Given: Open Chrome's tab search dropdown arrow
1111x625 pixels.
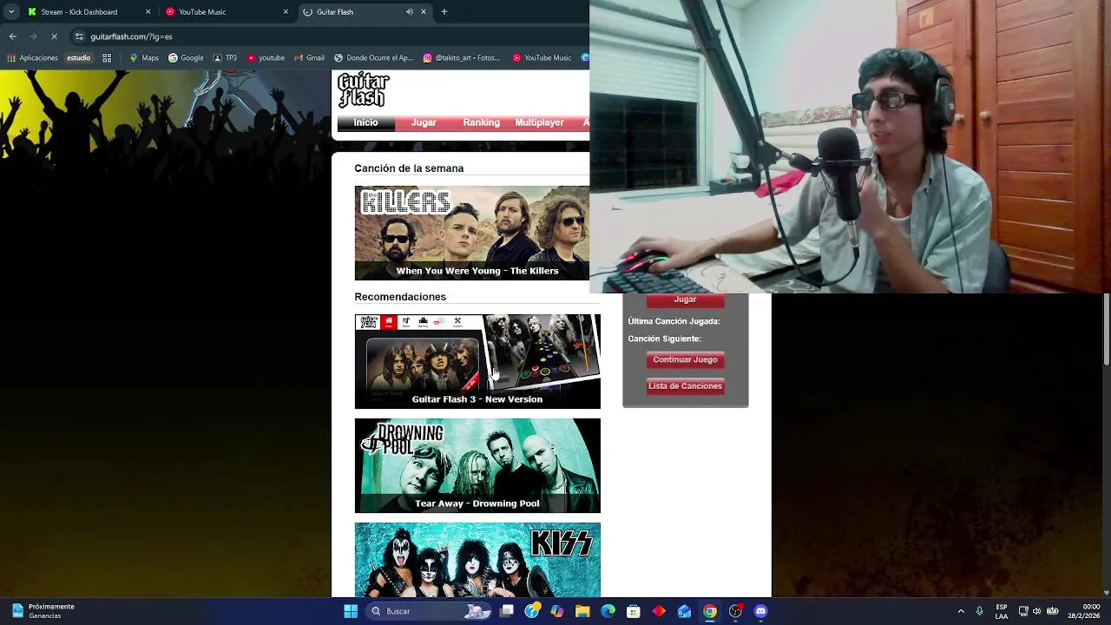Looking at the screenshot, I should coord(11,12).
